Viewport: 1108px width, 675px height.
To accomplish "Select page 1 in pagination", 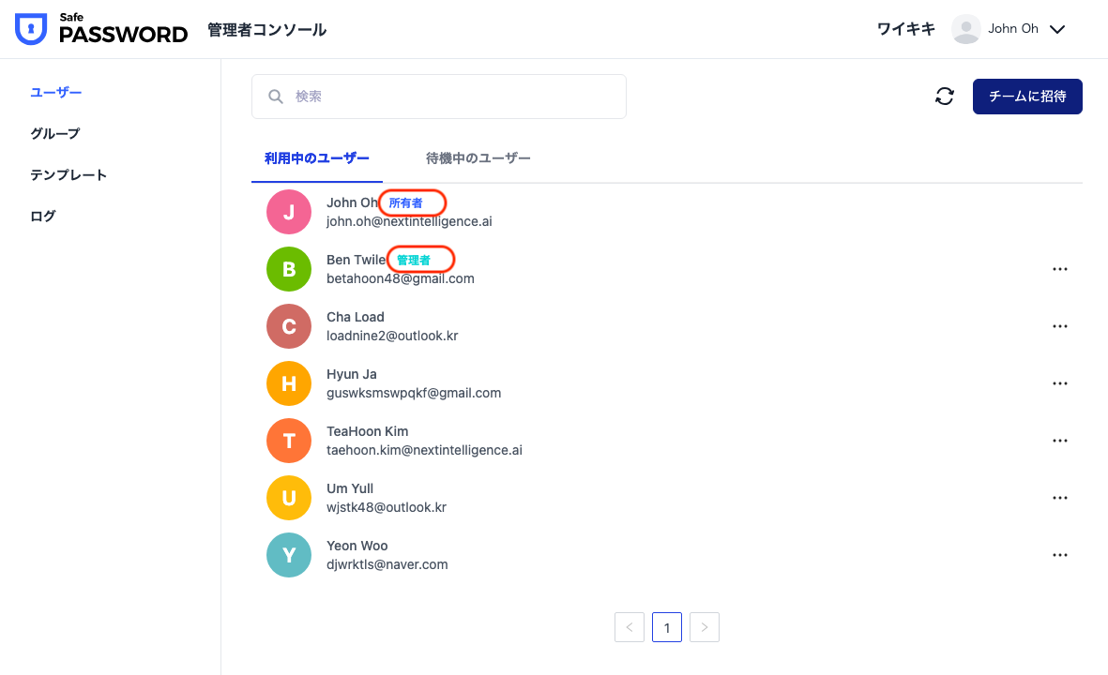I will [x=667, y=627].
